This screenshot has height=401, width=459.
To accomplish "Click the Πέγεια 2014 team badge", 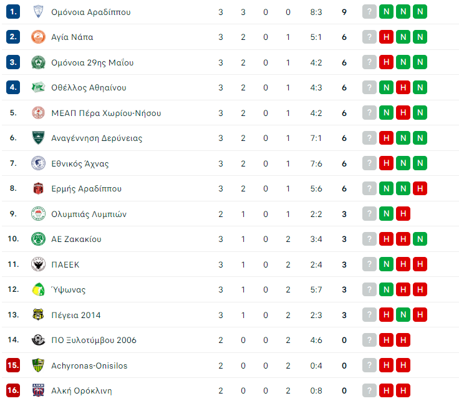I will pos(38,315).
